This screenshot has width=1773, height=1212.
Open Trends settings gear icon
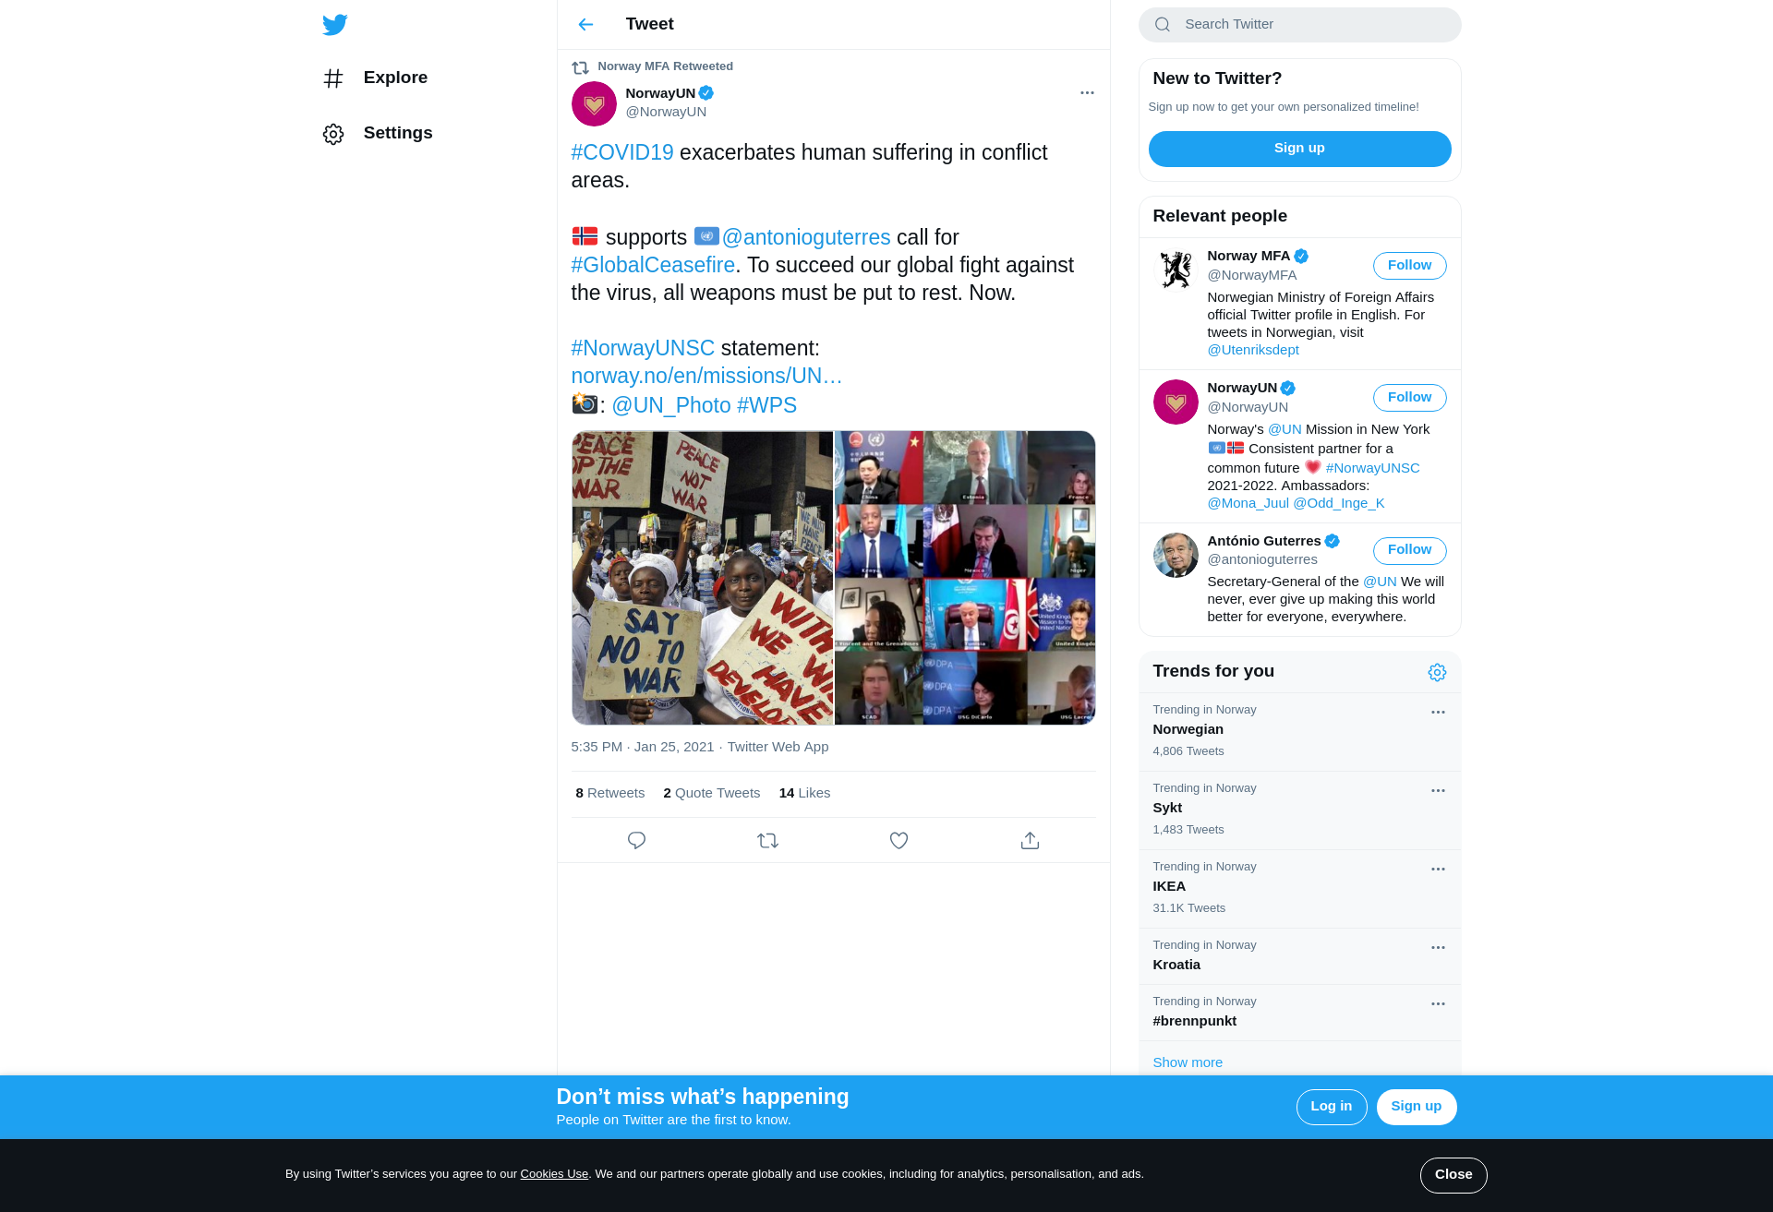tap(1437, 673)
